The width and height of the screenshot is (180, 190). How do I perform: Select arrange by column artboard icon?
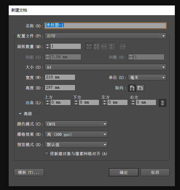point(111,46)
